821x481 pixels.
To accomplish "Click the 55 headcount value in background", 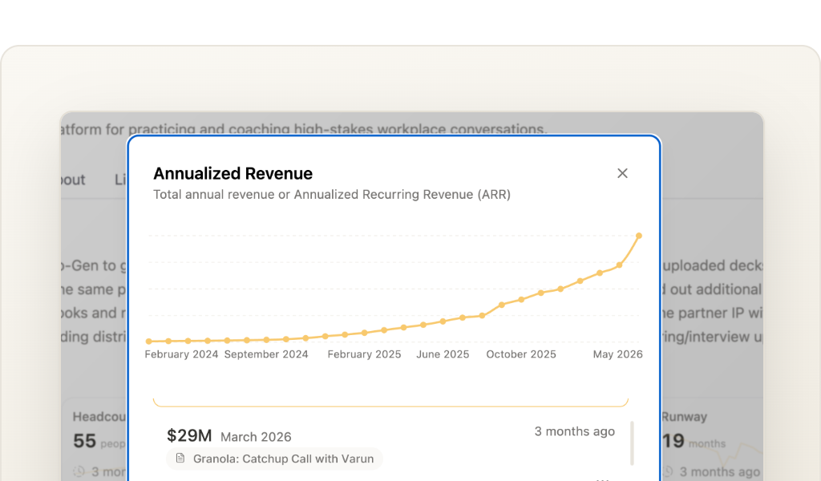I will [x=84, y=441].
